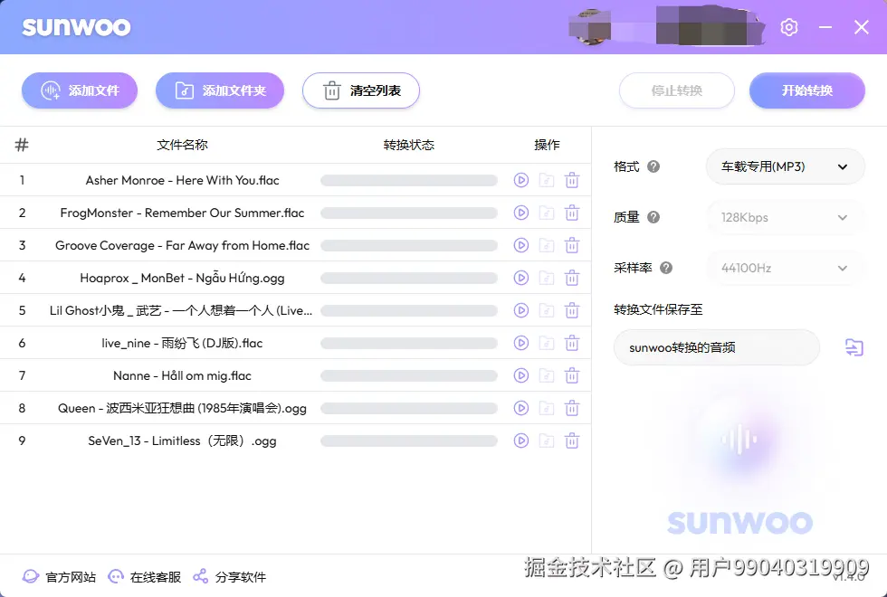Open folder icon in Queen row
Viewport: 887px width, 597px height.
[547, 408]
